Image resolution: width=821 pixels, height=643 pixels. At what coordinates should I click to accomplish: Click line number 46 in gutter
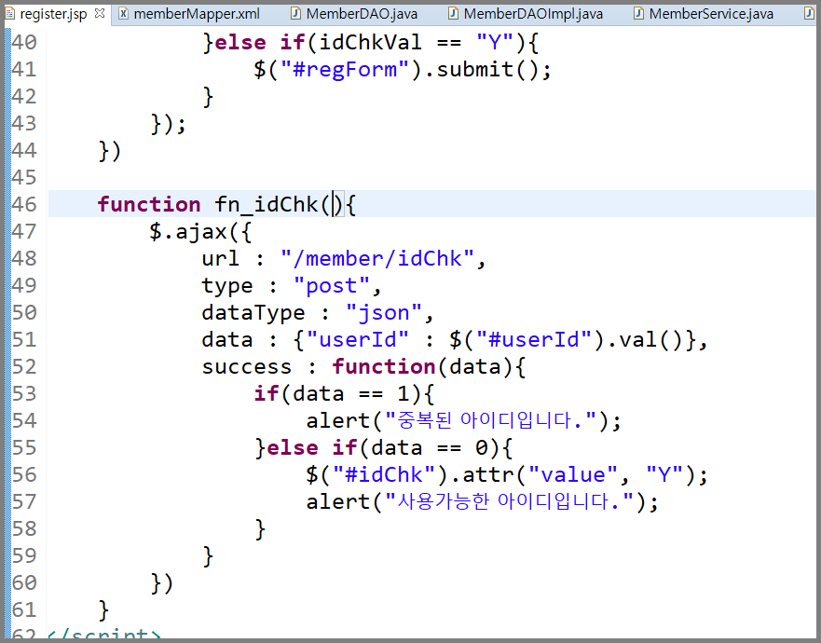[x=24, y=204]
